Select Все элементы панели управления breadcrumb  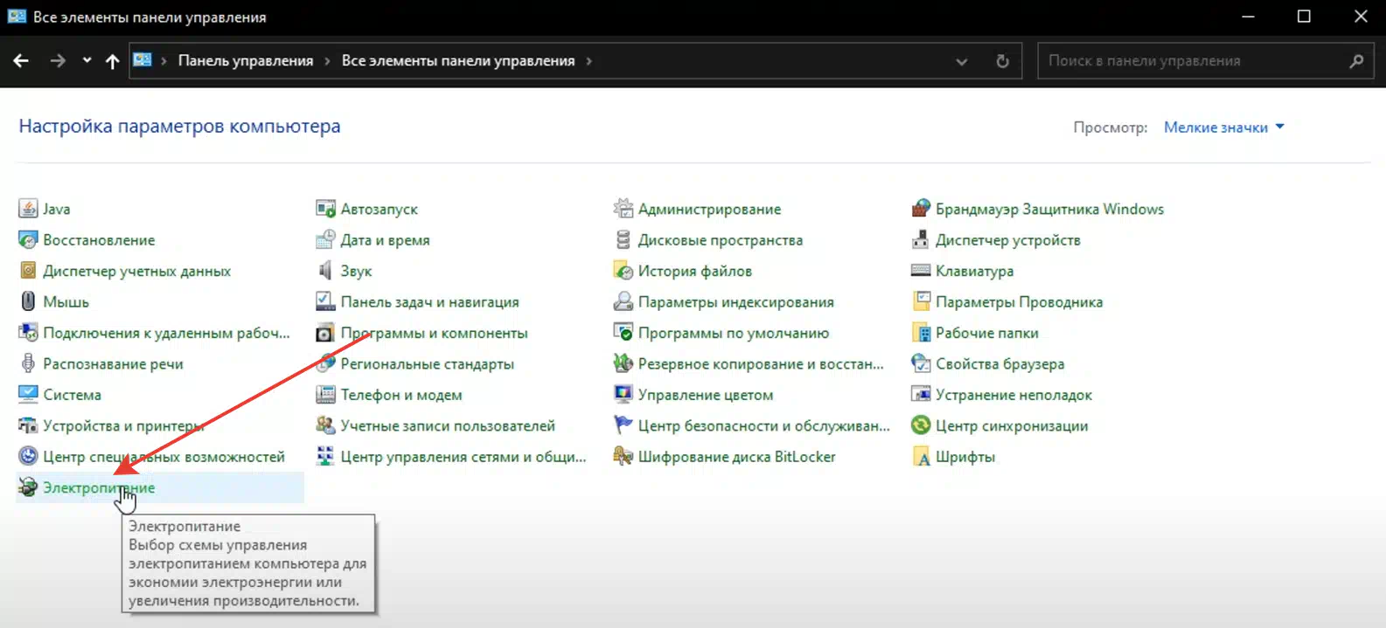[457, 61]
